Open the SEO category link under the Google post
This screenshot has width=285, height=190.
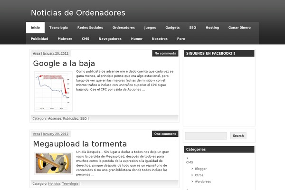(x=84, y=119)
